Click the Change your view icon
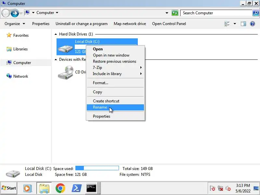The width and height of the screenshot is (260, 195). click(x=227, y=24)
